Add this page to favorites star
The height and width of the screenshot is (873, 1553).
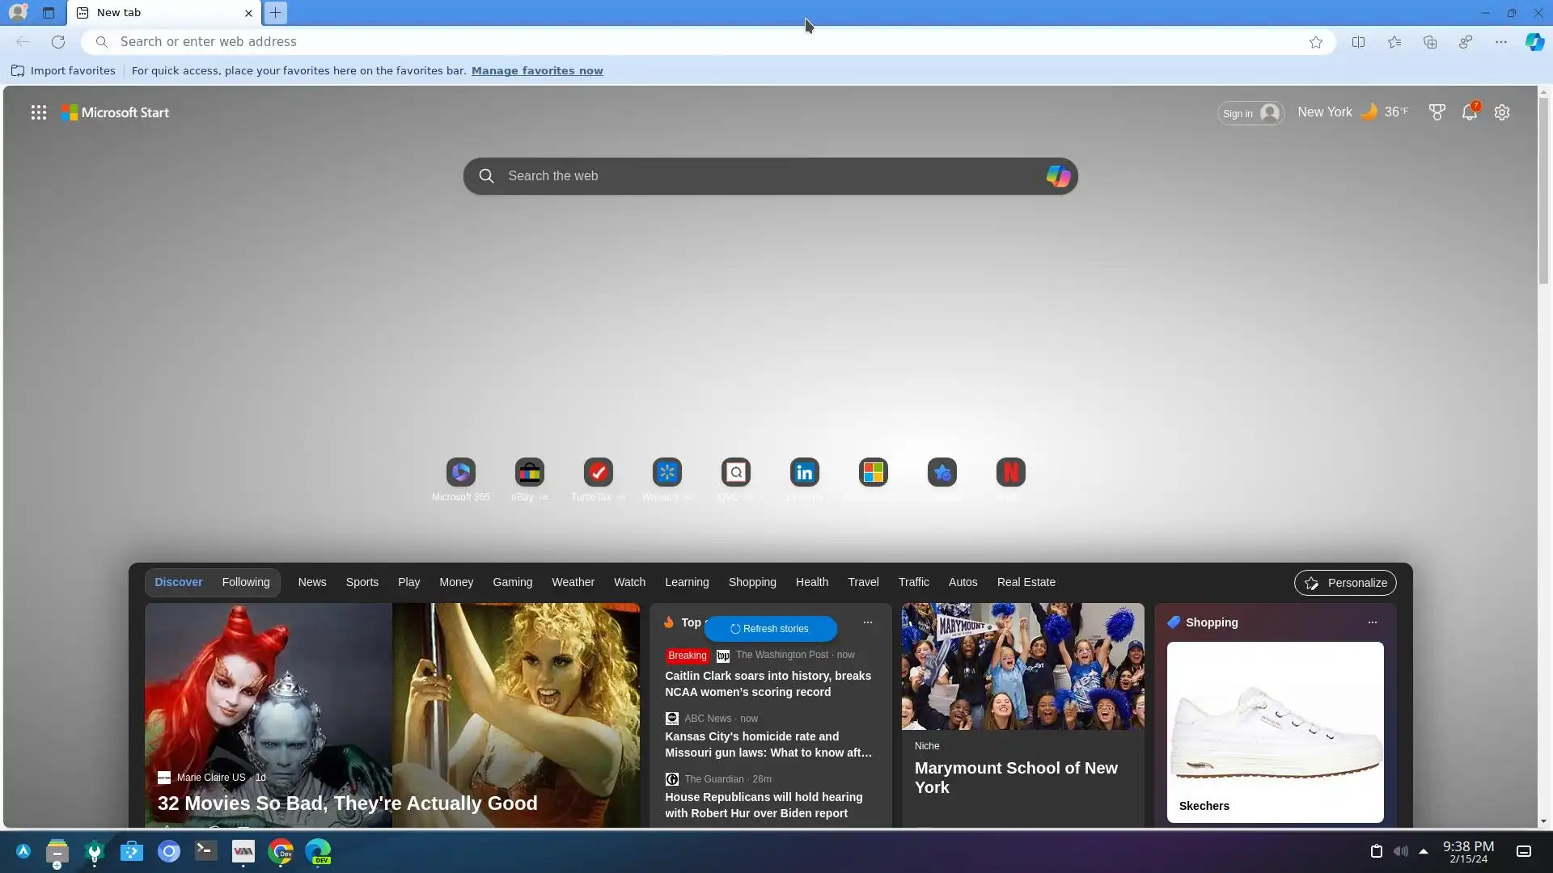tap(1316, 42)
